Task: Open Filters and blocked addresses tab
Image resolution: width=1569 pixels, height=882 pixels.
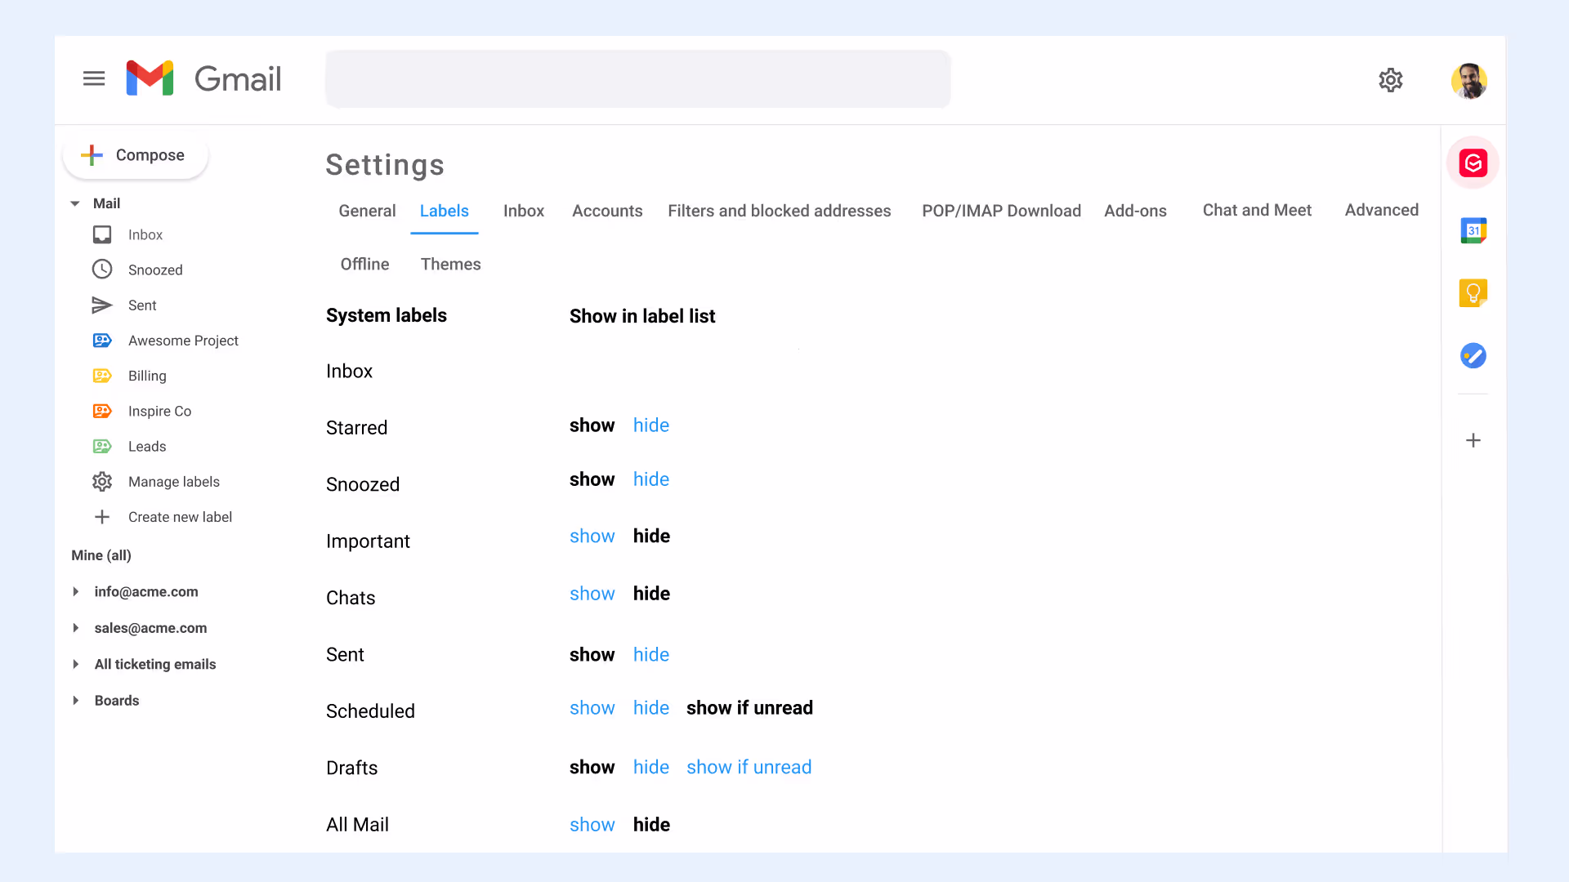Action: coord(780,211)
